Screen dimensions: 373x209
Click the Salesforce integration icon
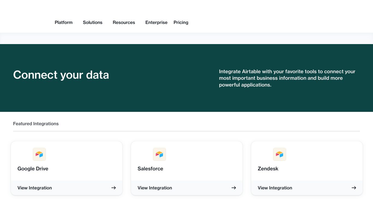(159, 154)
